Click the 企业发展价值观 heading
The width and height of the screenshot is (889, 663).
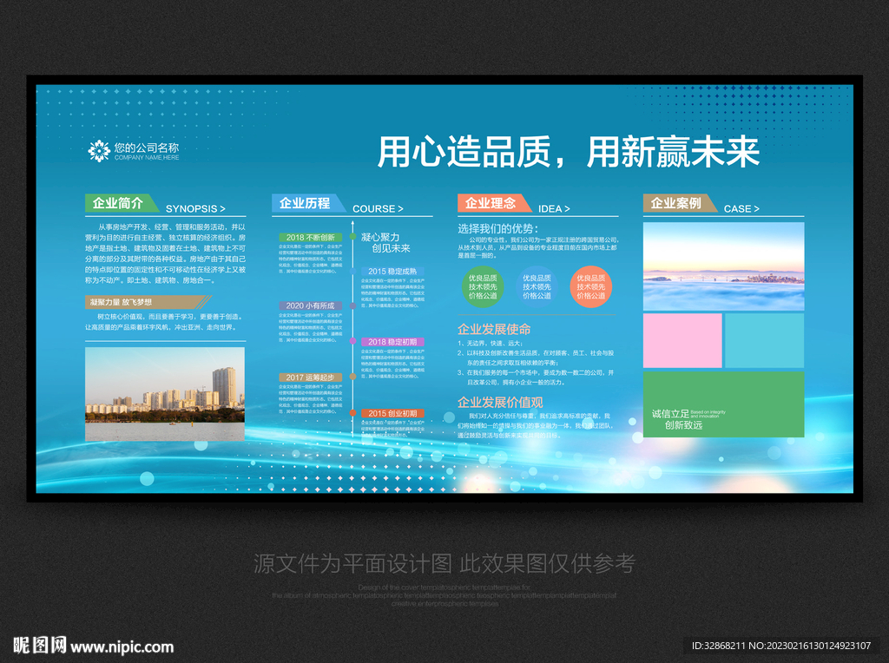click(x=500, y=403)
